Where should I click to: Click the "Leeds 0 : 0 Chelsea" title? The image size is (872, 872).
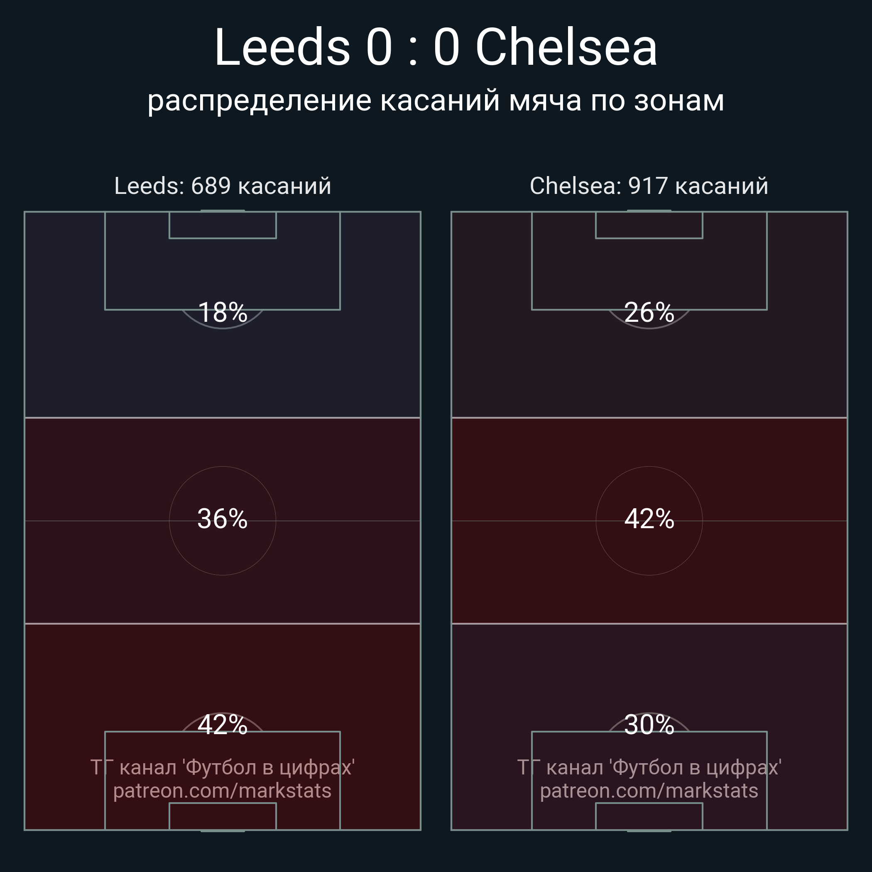click(x=436, y=47)
